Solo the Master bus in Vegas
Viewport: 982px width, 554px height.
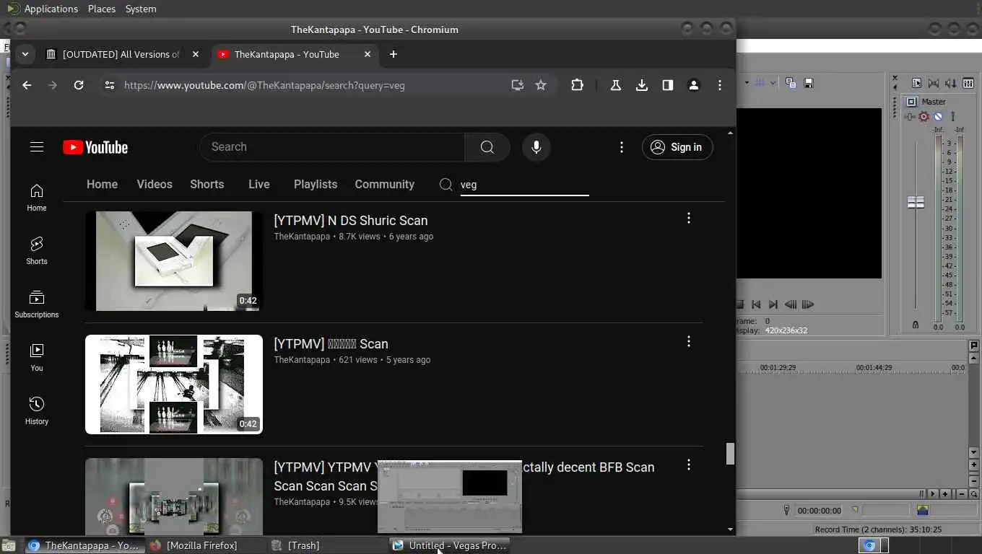(953, 116)
